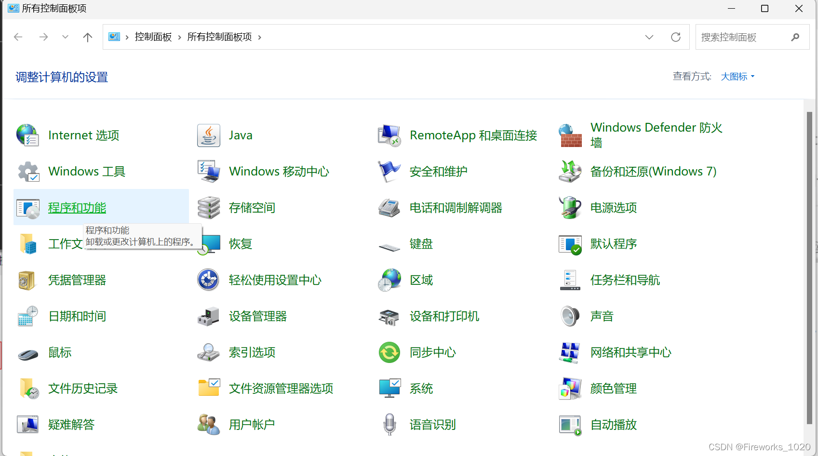Open the 系统 monitor icon
The width and height of the screenshot is (818, 456).
(389, 389)
